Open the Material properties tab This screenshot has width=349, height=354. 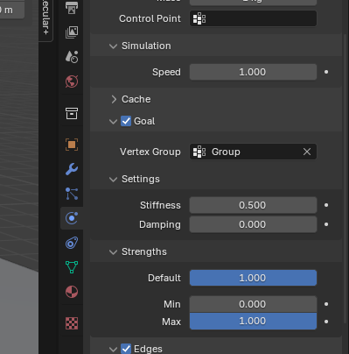point(72,292)
